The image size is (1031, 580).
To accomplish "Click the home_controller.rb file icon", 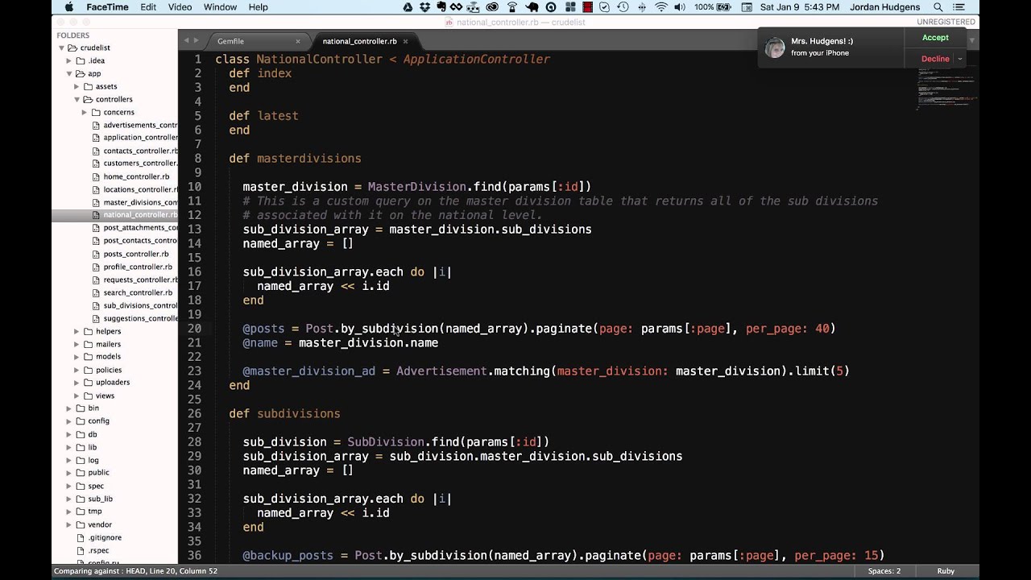I will coord(96,176).
